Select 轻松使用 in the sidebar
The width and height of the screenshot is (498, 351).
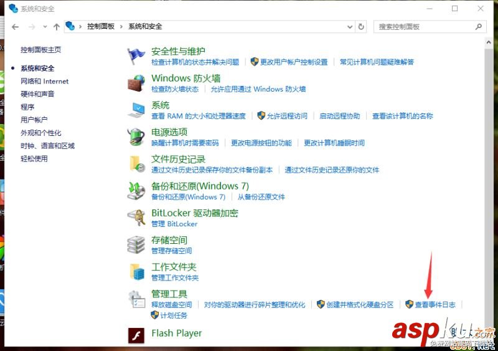[34, 158]
